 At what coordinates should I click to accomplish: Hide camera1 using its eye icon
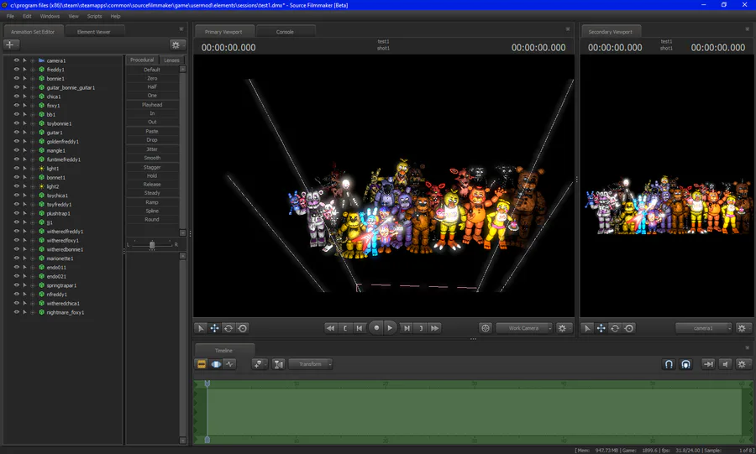[17, 60]
